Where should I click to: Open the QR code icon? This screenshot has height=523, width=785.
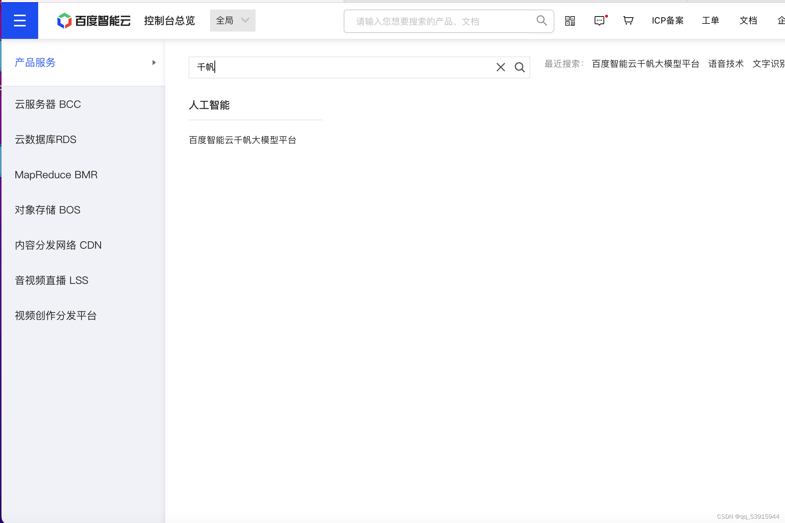pos(570,21)
